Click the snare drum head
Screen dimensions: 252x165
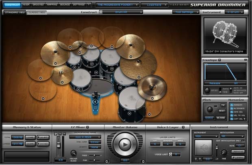[x=80, y=77]
